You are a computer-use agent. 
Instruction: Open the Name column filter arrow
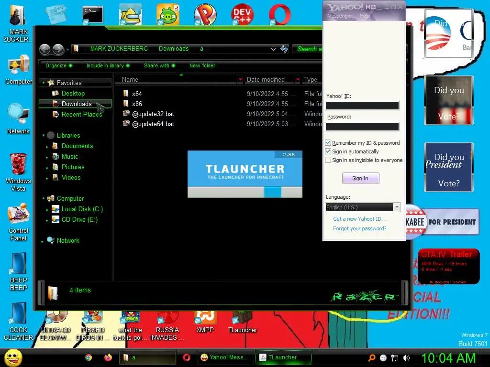tap(240, 80)
